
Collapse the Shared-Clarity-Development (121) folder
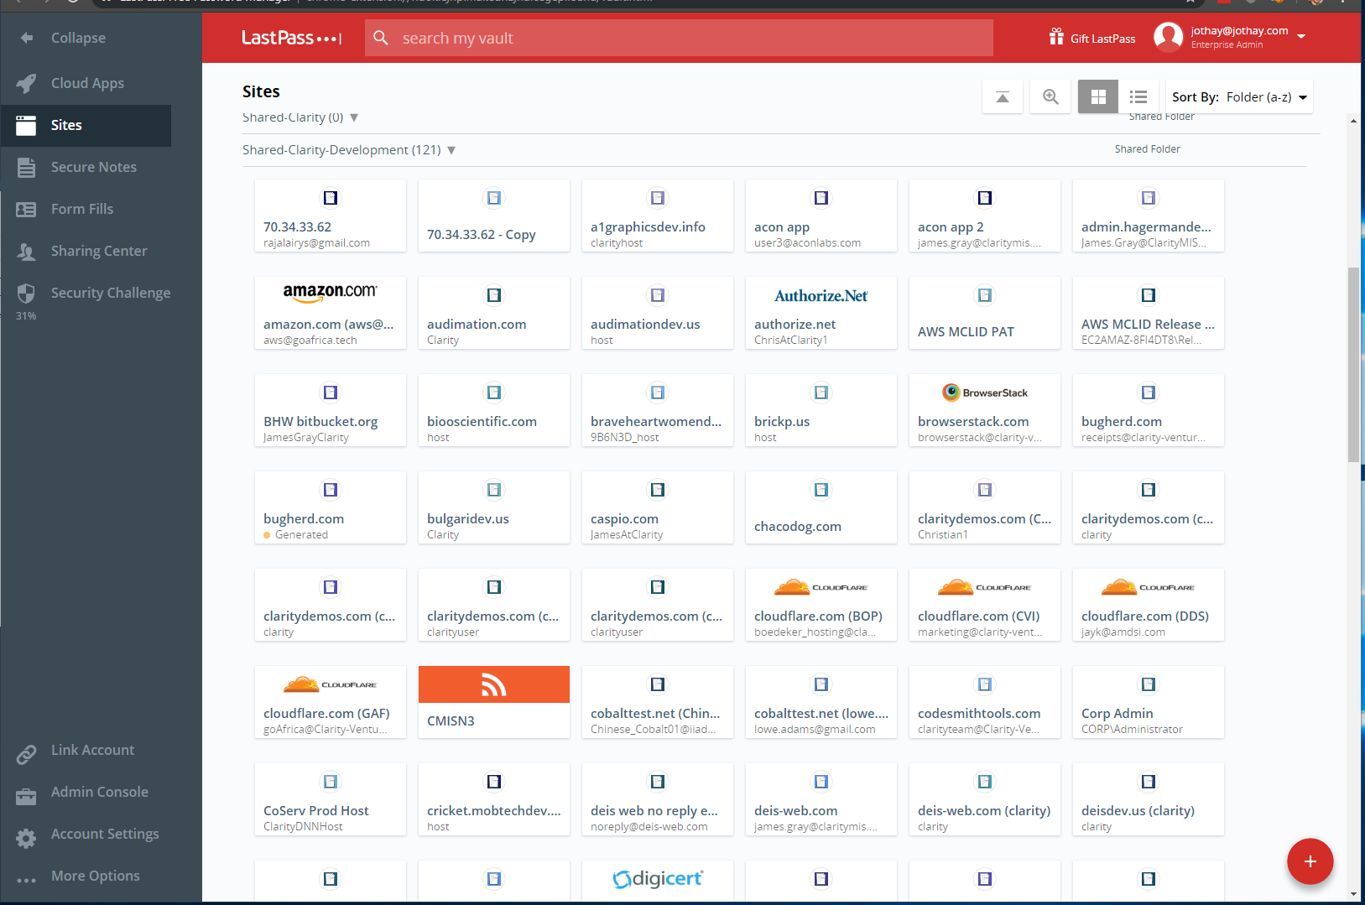451,150
